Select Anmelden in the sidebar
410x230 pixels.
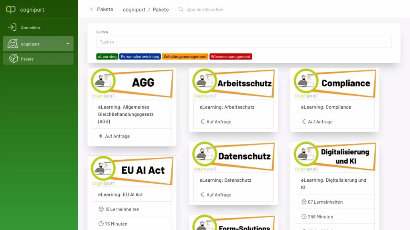tap(30, 28)
